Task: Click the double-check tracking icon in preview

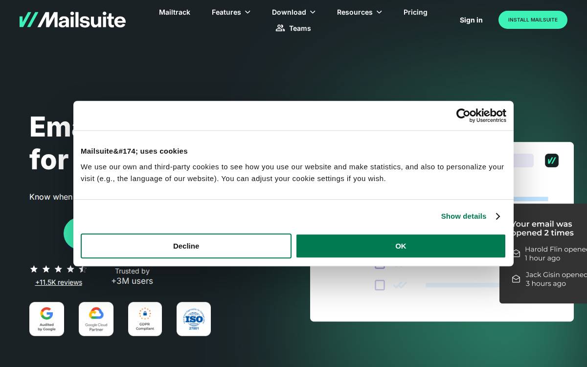Action: 400,285
